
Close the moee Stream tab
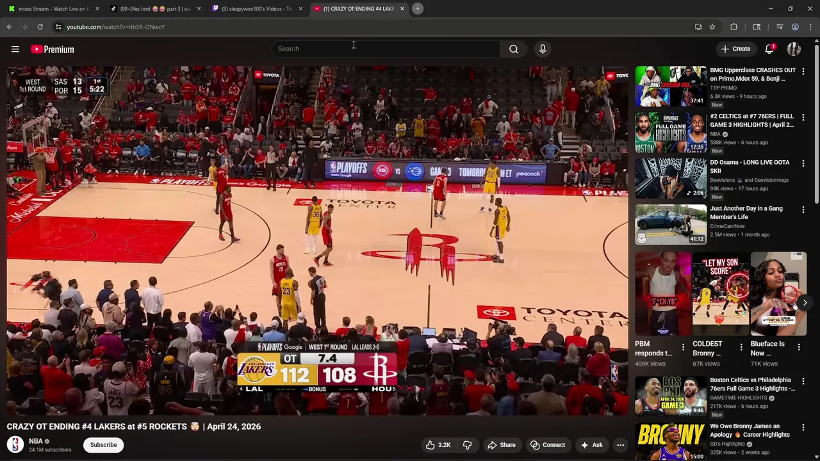pos(97,9)
